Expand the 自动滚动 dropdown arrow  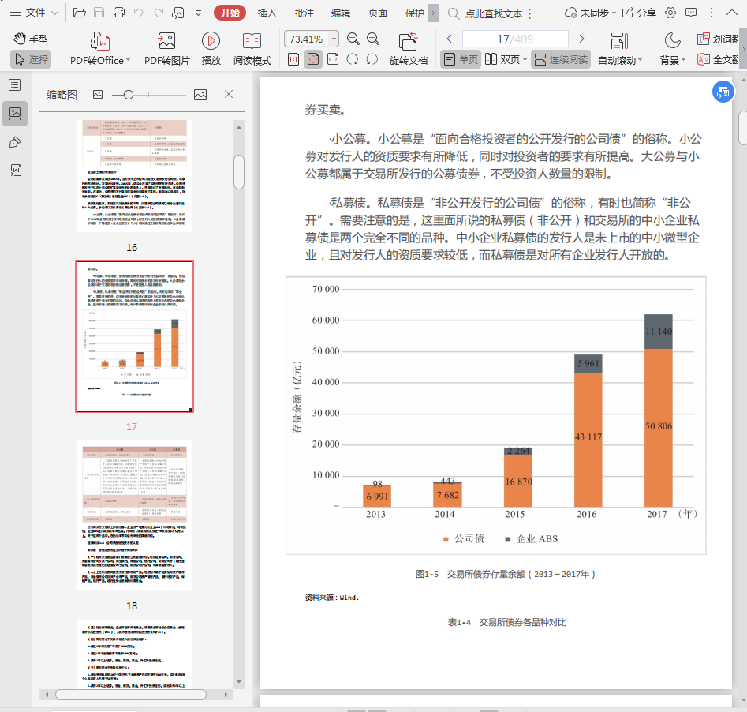click(640, 60)
